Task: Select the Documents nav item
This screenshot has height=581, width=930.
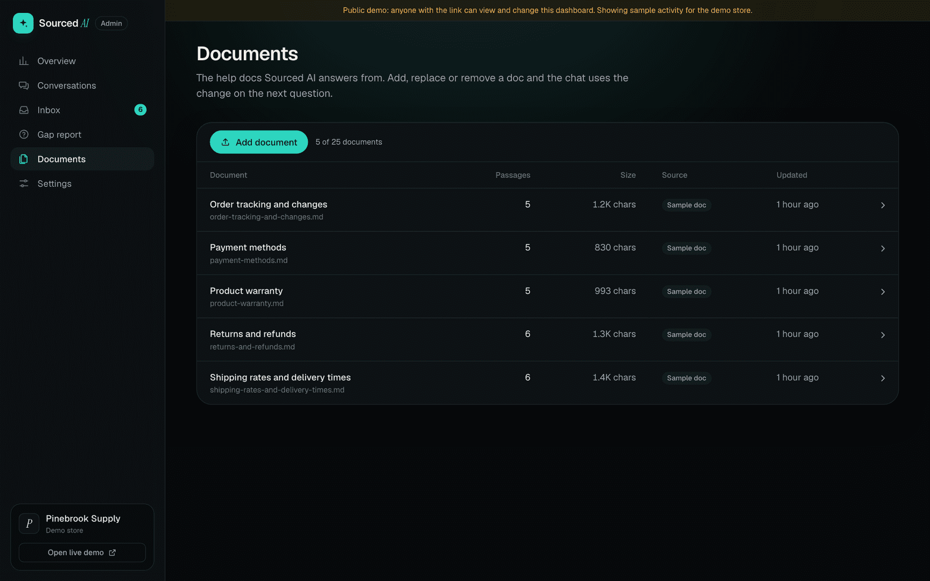Action: 82,159
